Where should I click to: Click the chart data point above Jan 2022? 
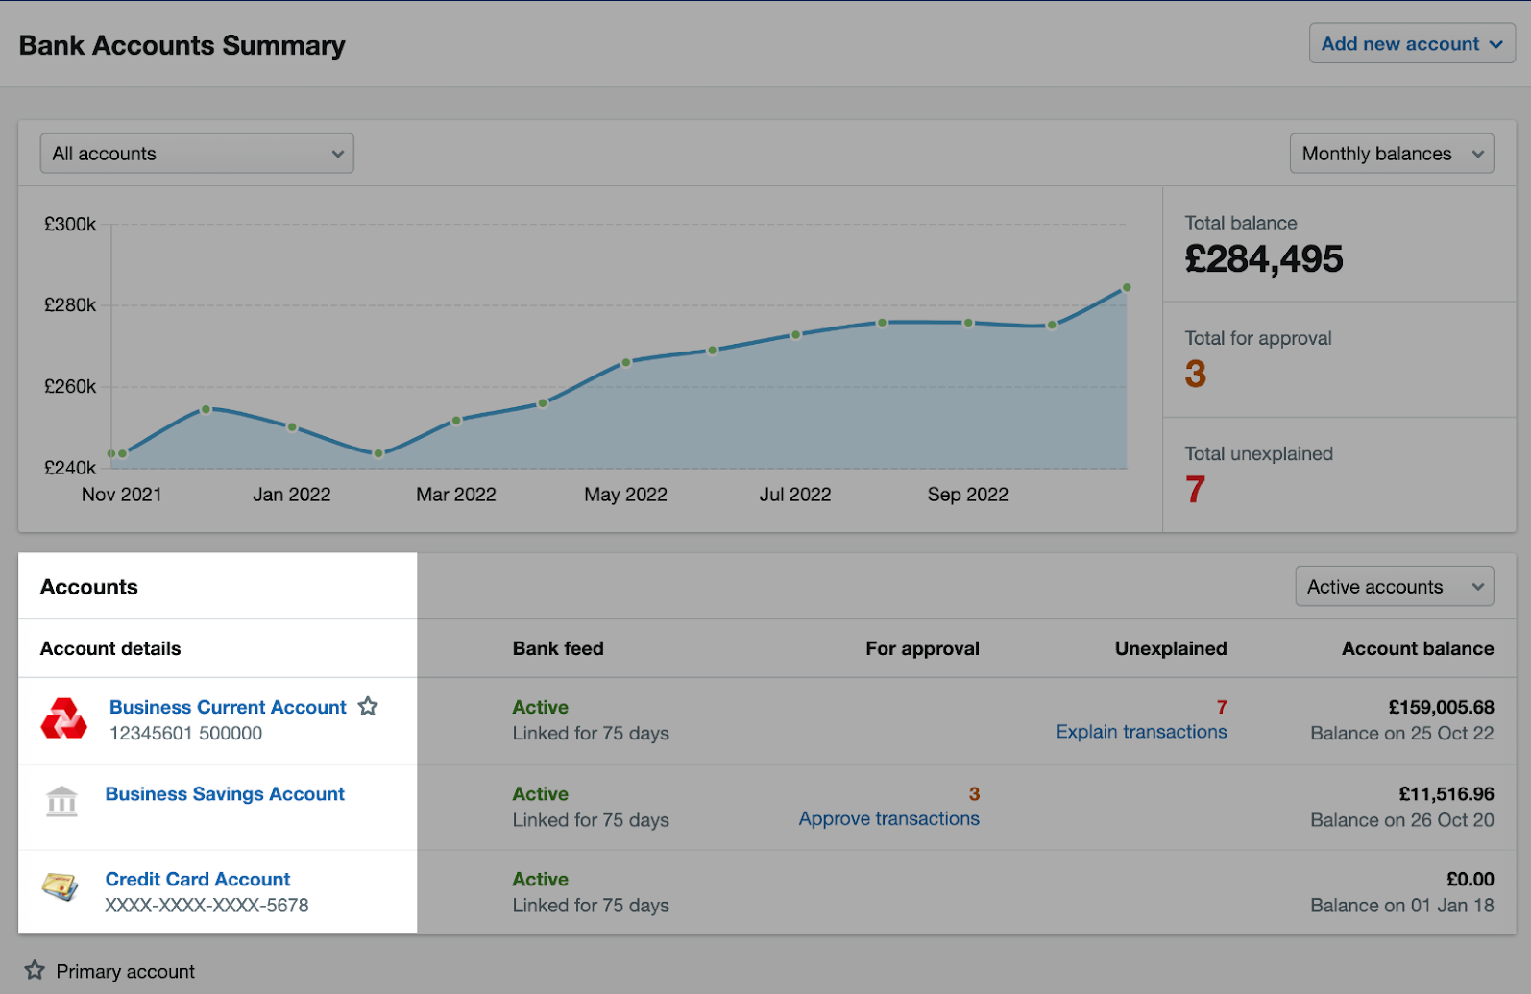pos(292,427)
